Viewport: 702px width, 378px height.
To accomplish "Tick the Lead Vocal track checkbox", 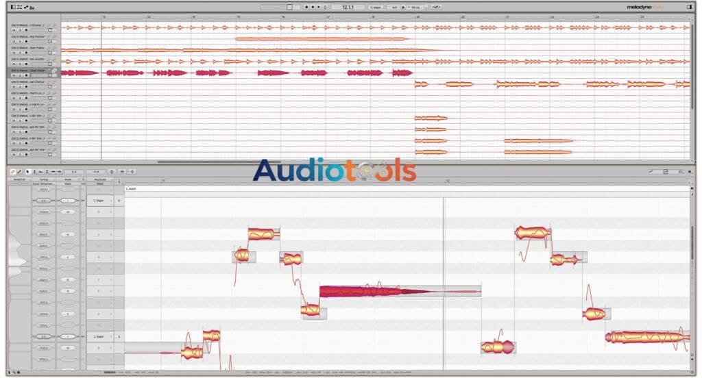I will pyautogui.click(x=50, y=75).
